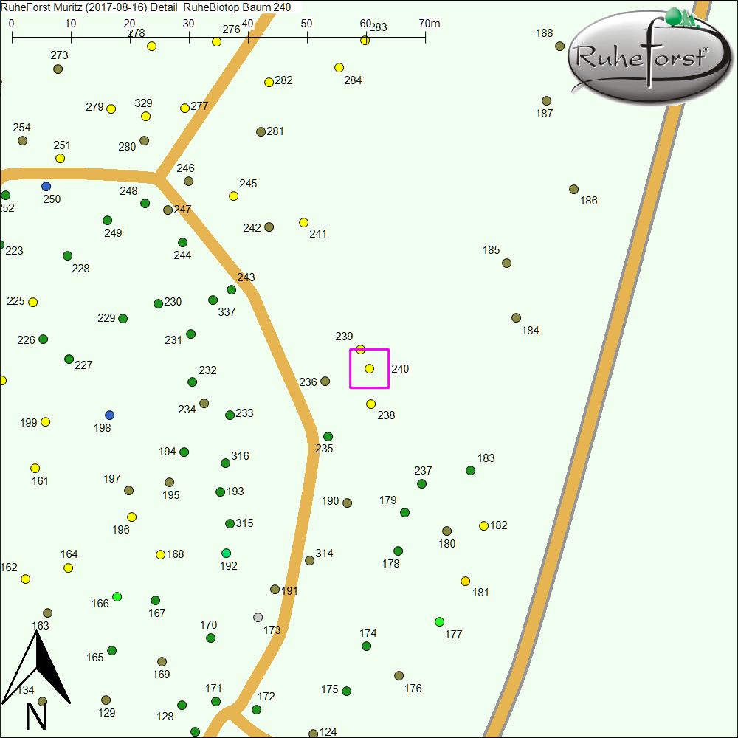Click the highlighted yellow tree marker 240
Screen dimensions: 738x738
(369, 368)
